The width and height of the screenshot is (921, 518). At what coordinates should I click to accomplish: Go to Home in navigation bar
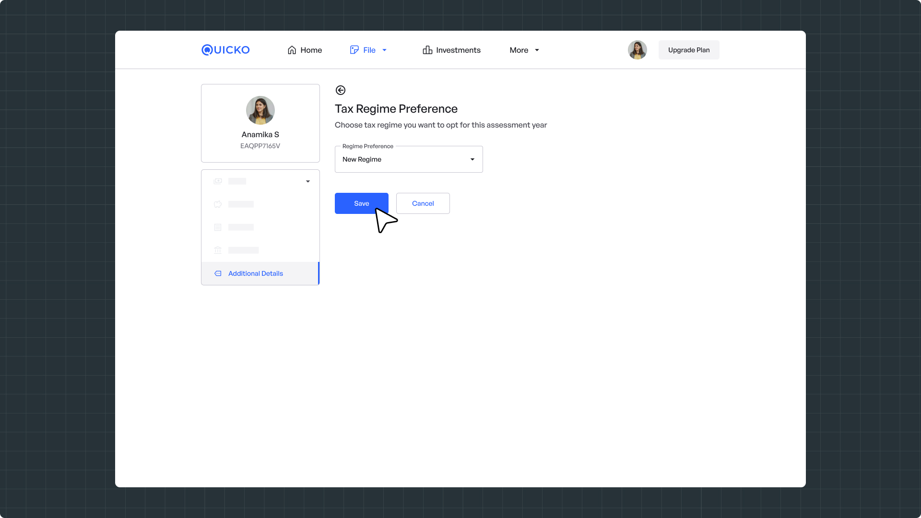305,50
